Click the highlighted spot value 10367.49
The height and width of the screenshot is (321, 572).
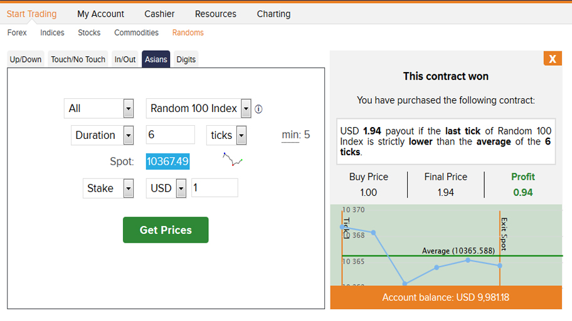tap(168, 161)
